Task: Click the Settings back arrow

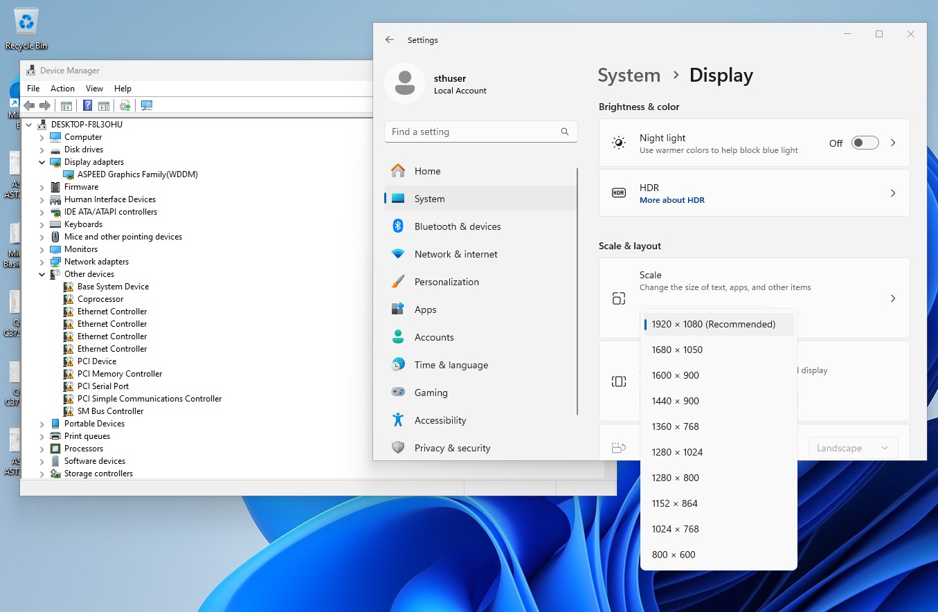Action: [390, 40]
